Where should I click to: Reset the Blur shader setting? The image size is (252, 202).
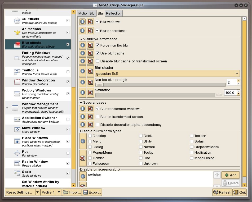coord(90,71)
